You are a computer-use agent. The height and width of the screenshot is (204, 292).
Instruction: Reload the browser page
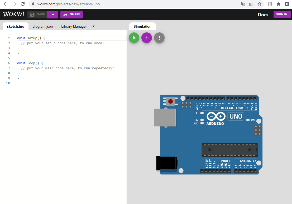tap(23, 4)
